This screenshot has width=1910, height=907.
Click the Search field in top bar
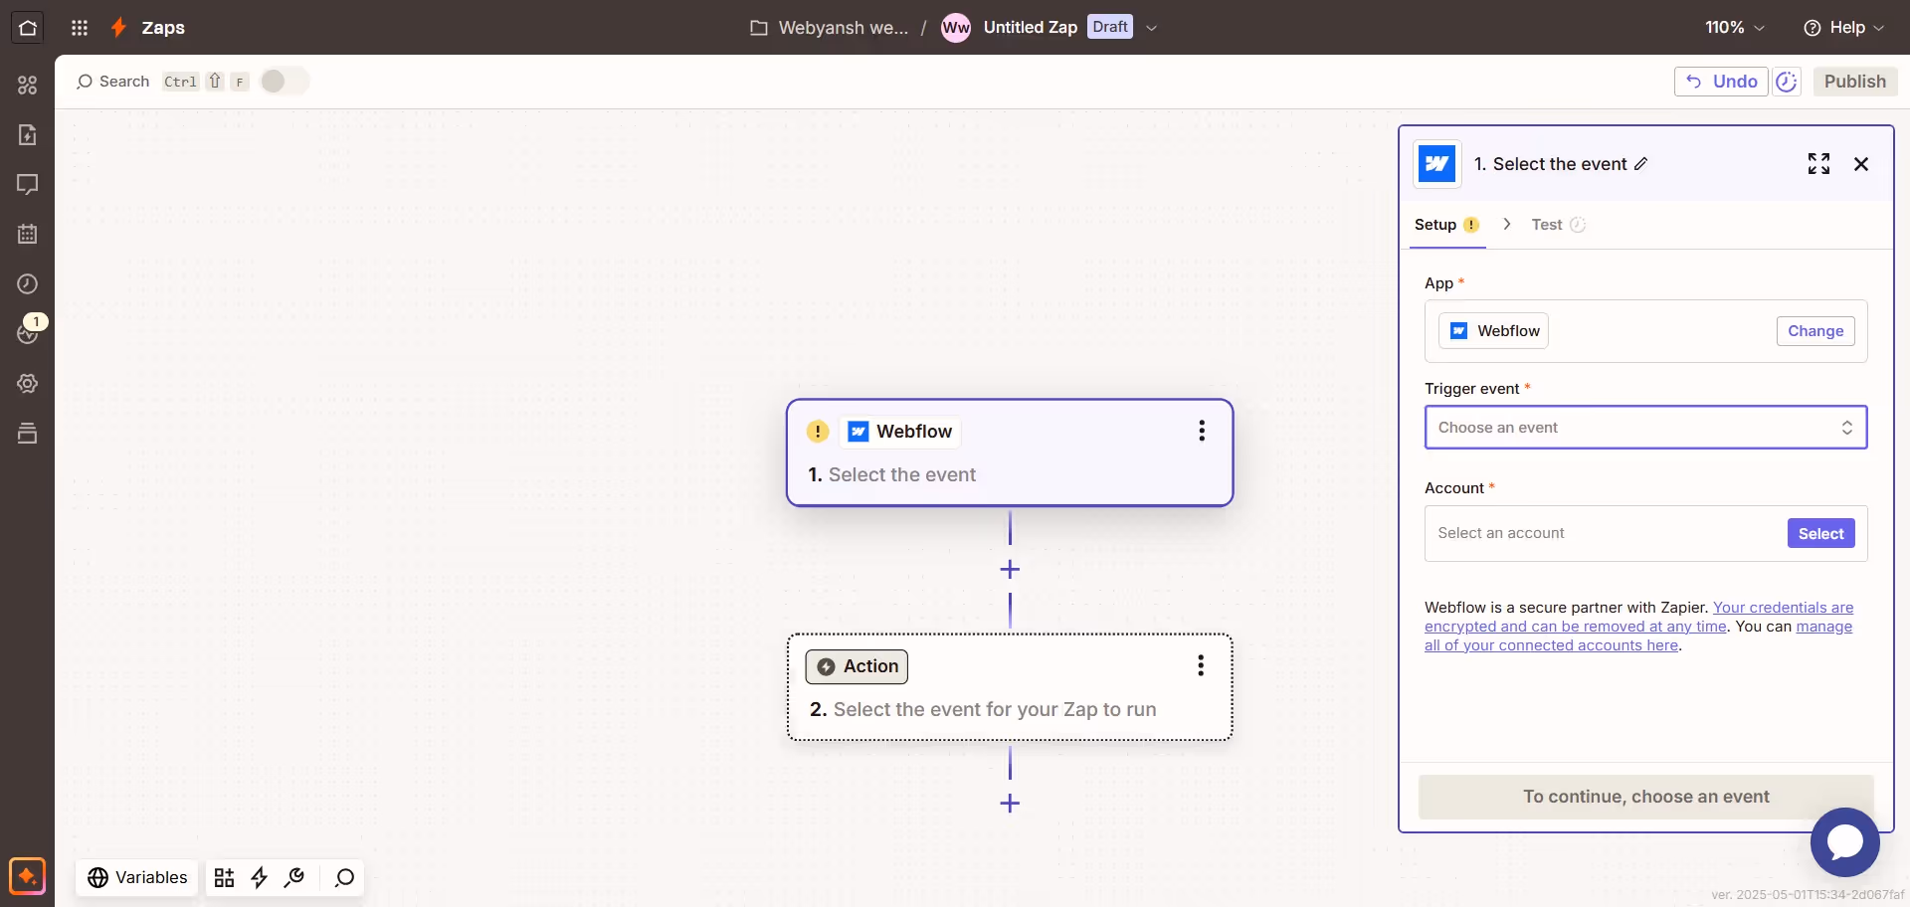pos(112,82)
